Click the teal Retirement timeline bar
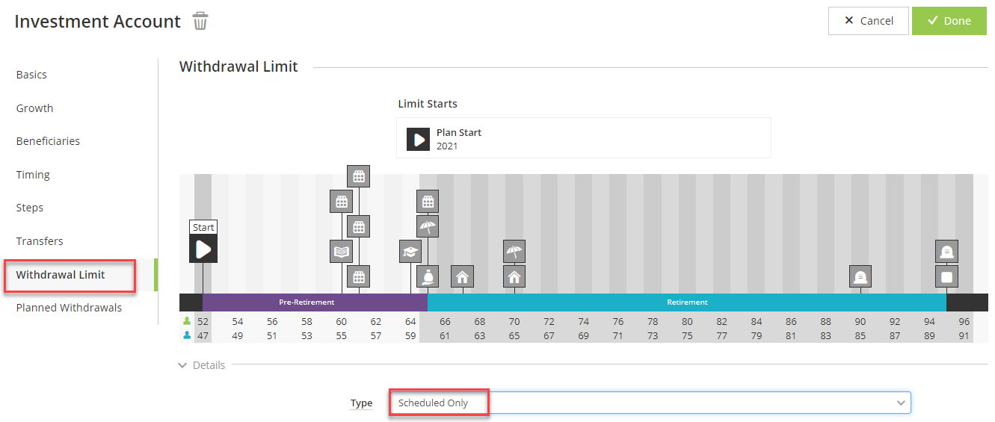The width and height of the screenshot is (995, 422). 686,302
